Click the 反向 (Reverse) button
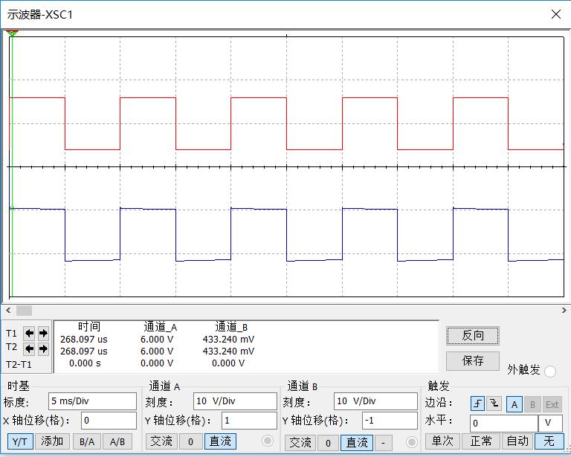 point(472,335)
